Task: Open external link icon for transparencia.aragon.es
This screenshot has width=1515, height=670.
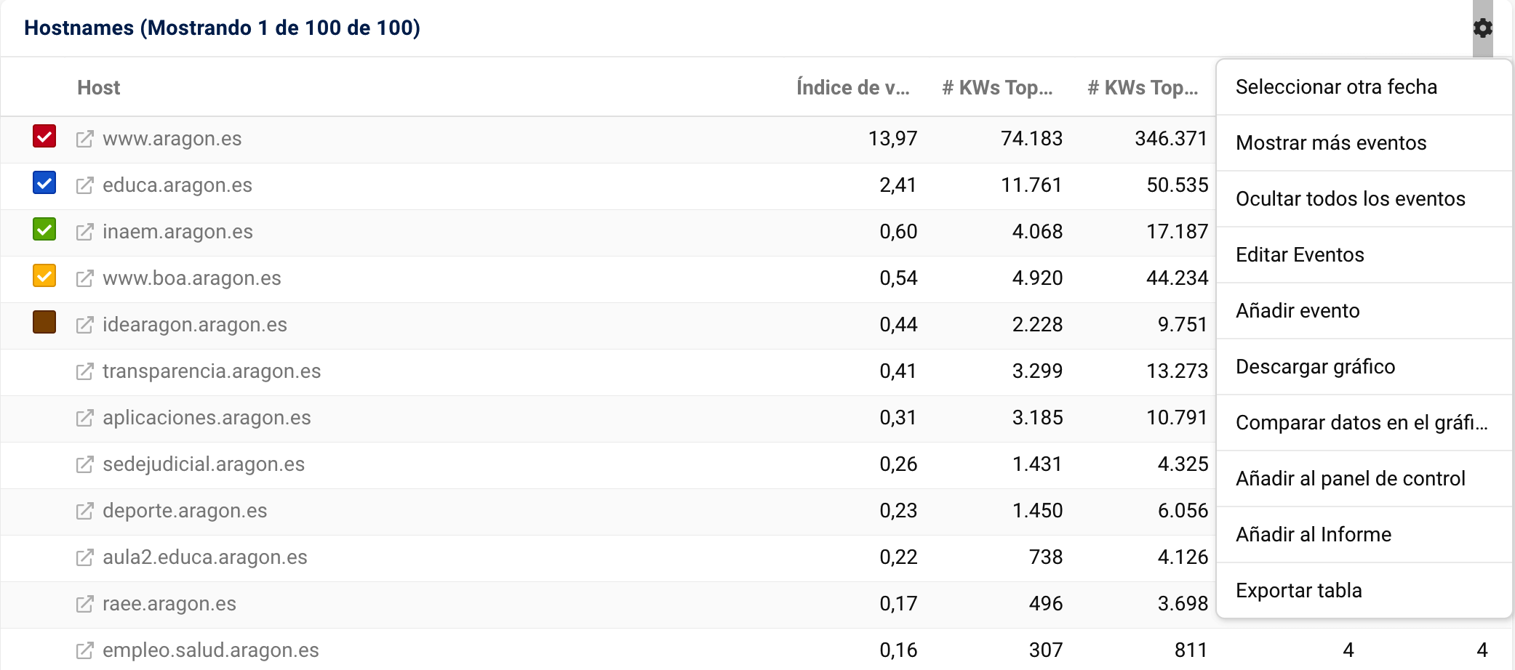Action: coord(85,371)
